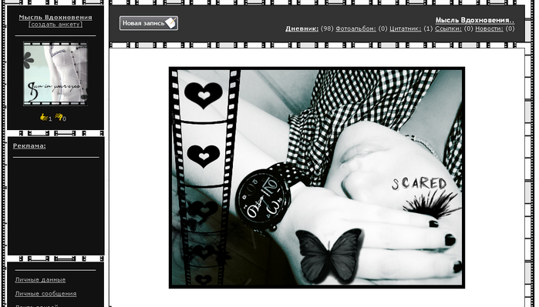Switch to the 'Новости:' section

(489, 28)
